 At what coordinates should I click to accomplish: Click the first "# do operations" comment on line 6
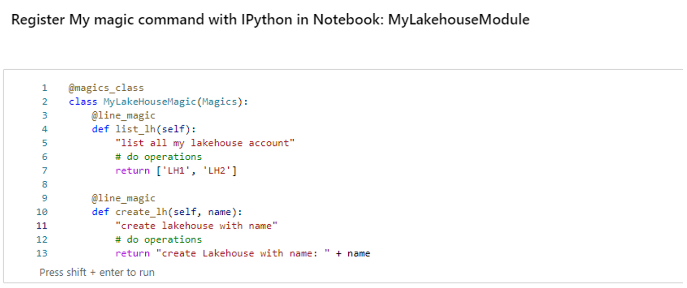coord(159,157)
